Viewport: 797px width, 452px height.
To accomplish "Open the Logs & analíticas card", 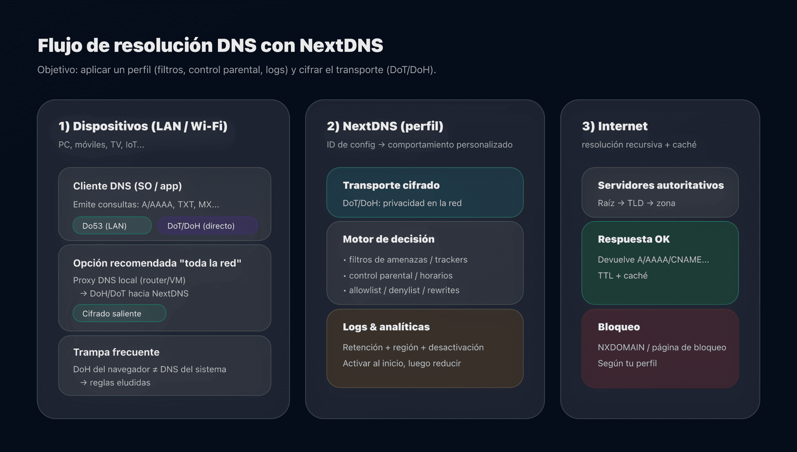I will coord(425,348).
